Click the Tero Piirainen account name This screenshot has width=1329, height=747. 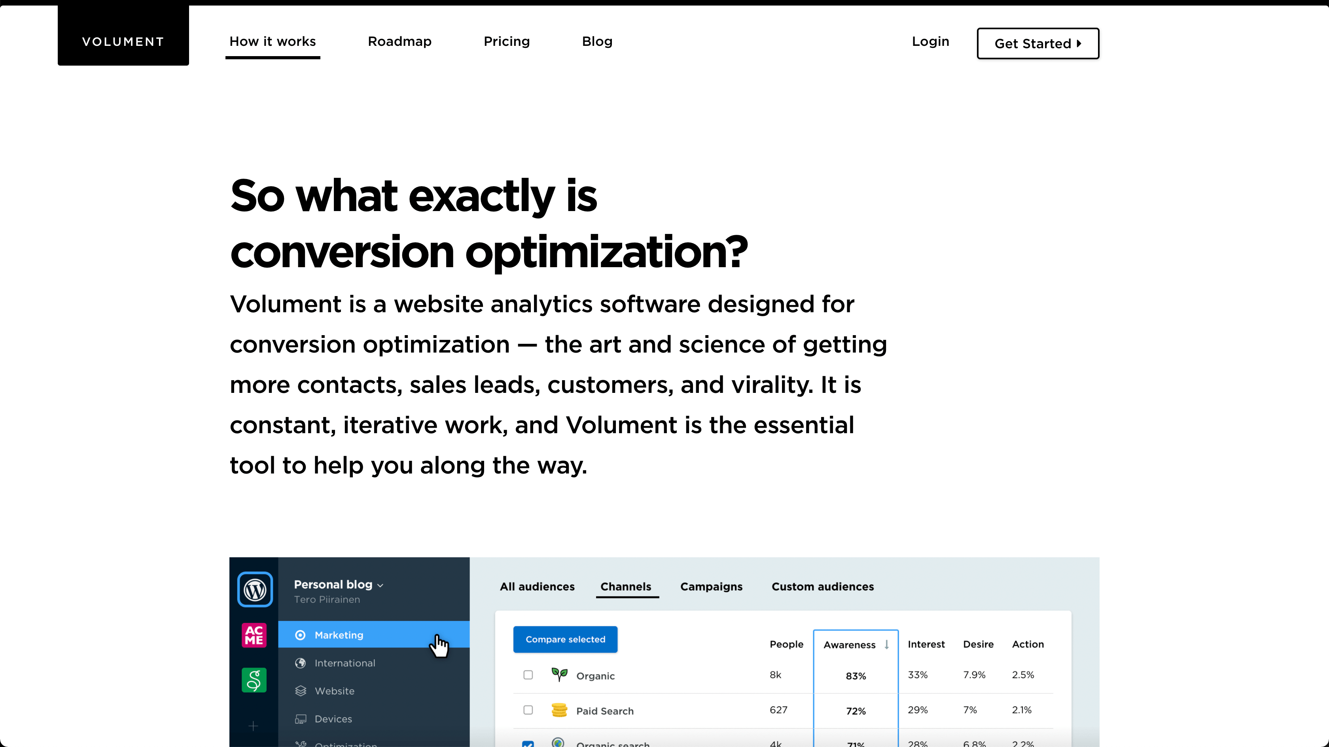(x=327, y=600)
